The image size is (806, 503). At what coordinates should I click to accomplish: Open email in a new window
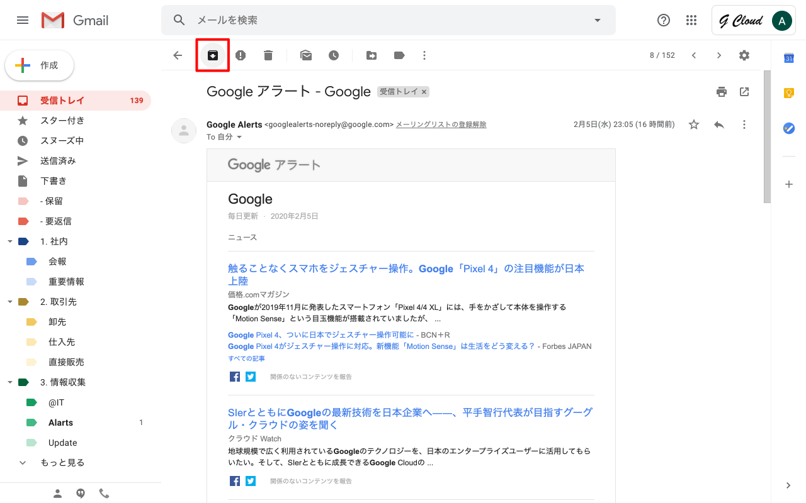(744, 92)
